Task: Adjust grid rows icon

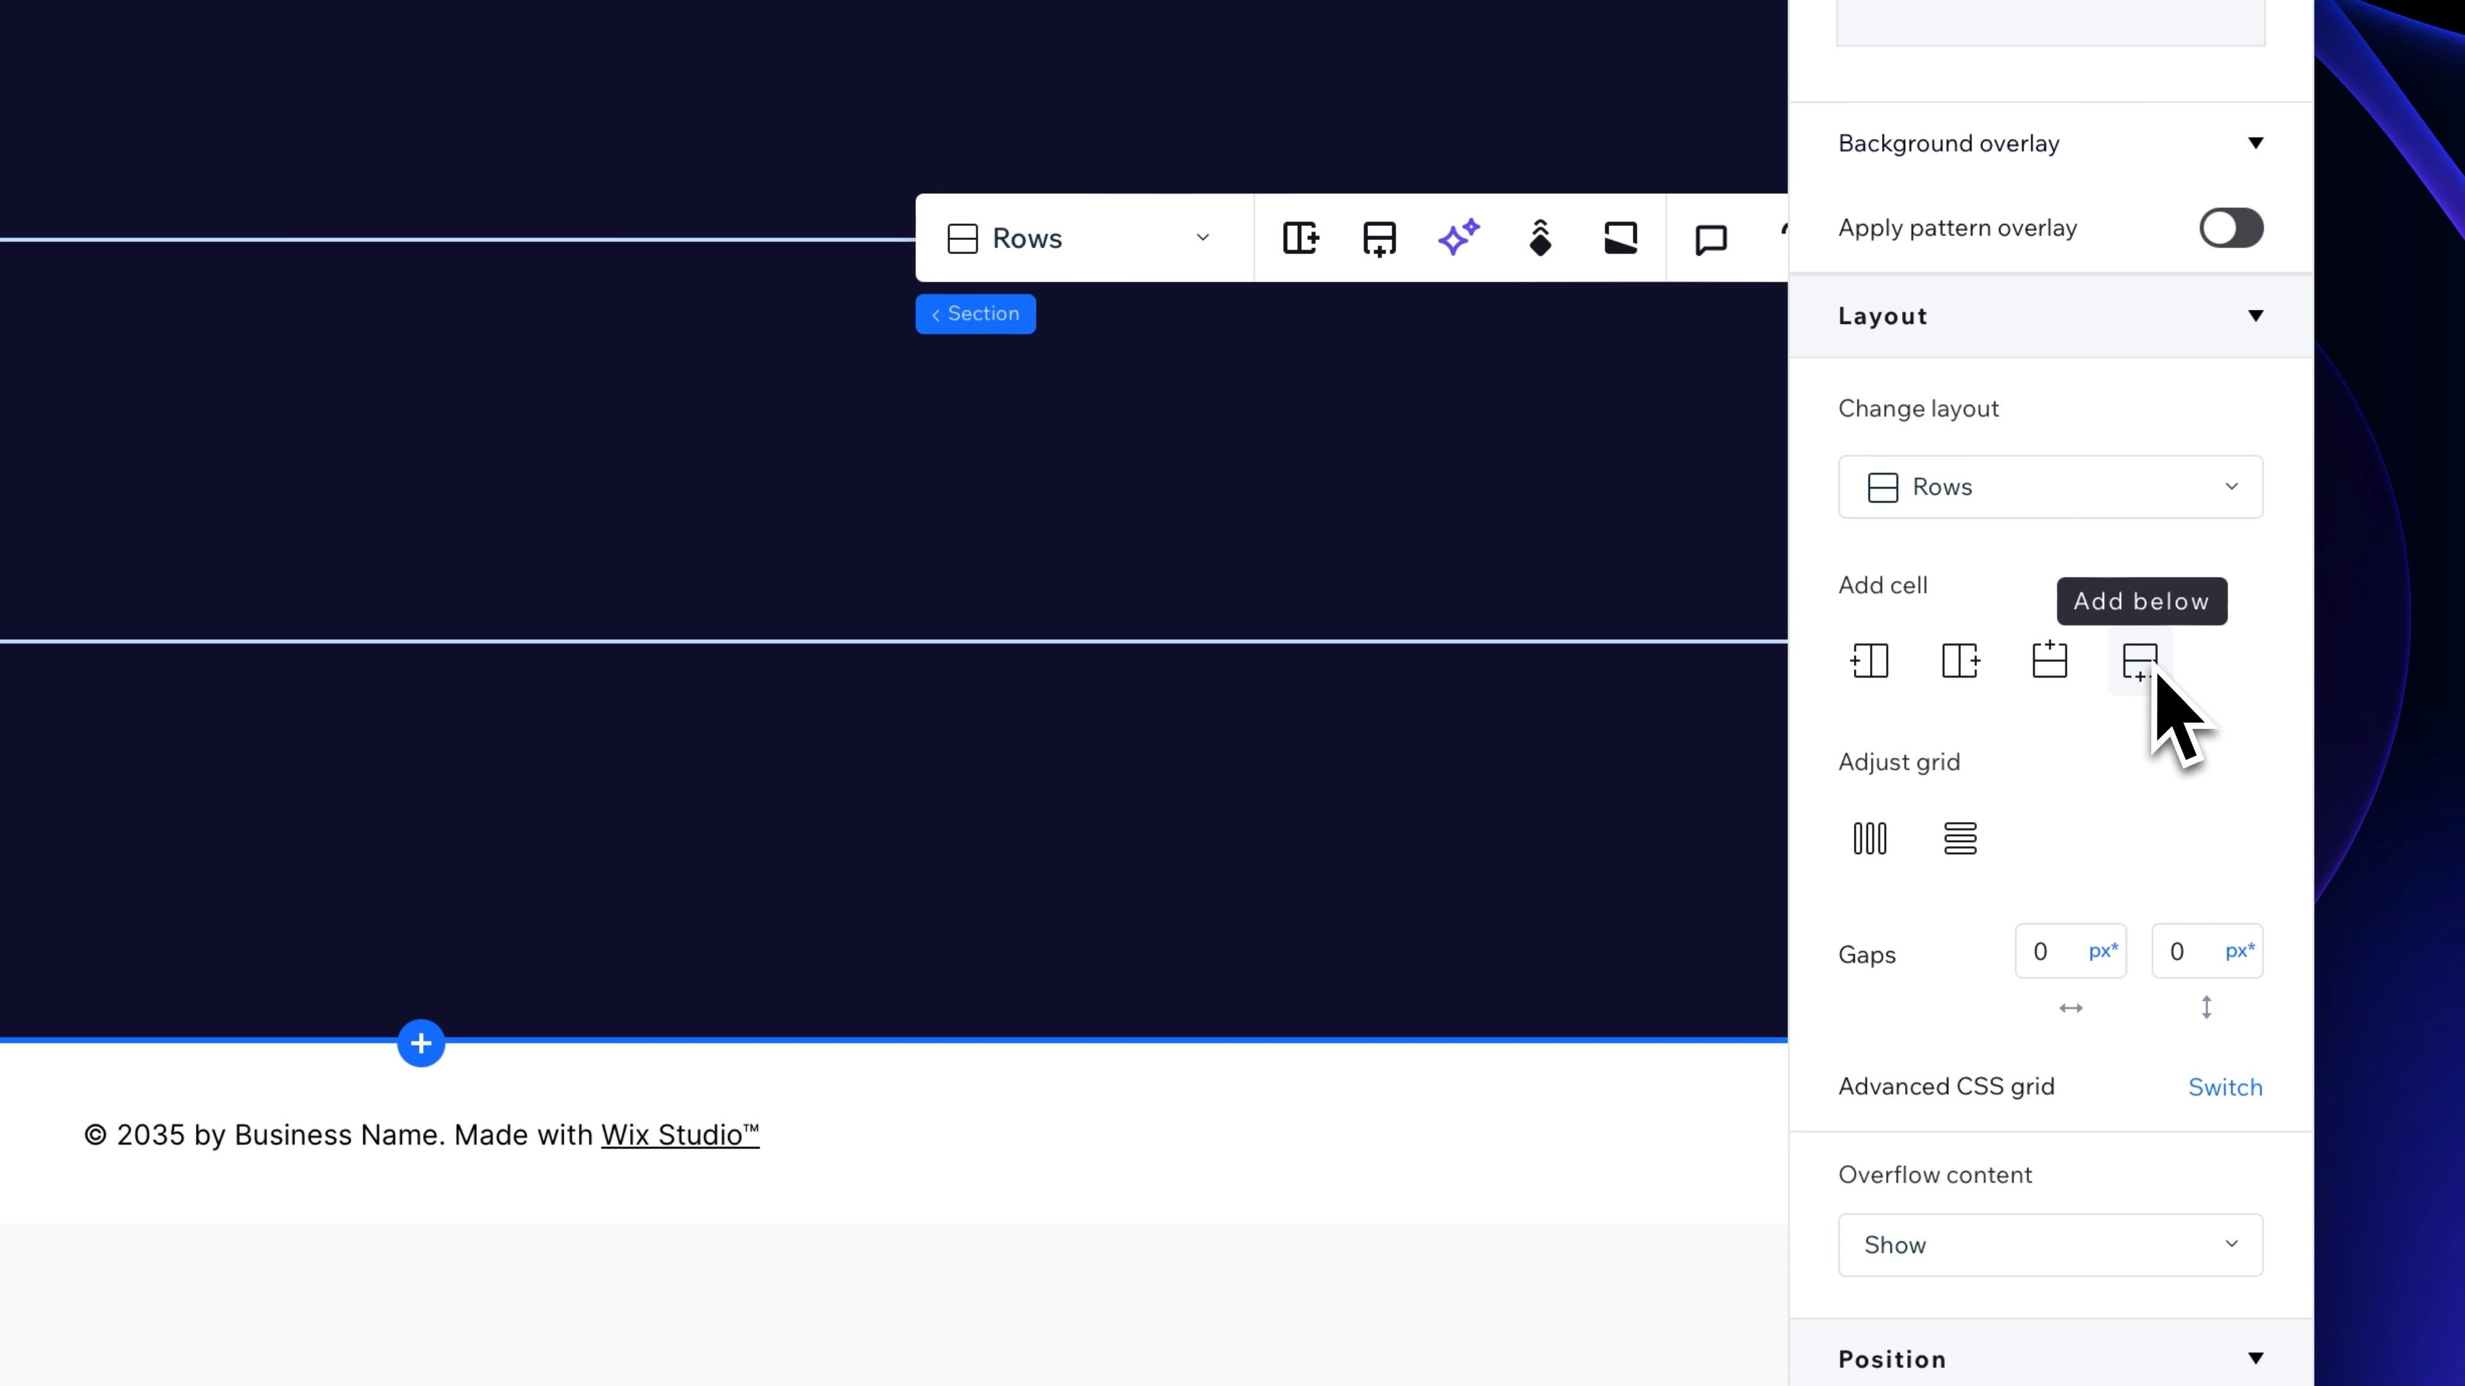Action: click(1960, 838)
